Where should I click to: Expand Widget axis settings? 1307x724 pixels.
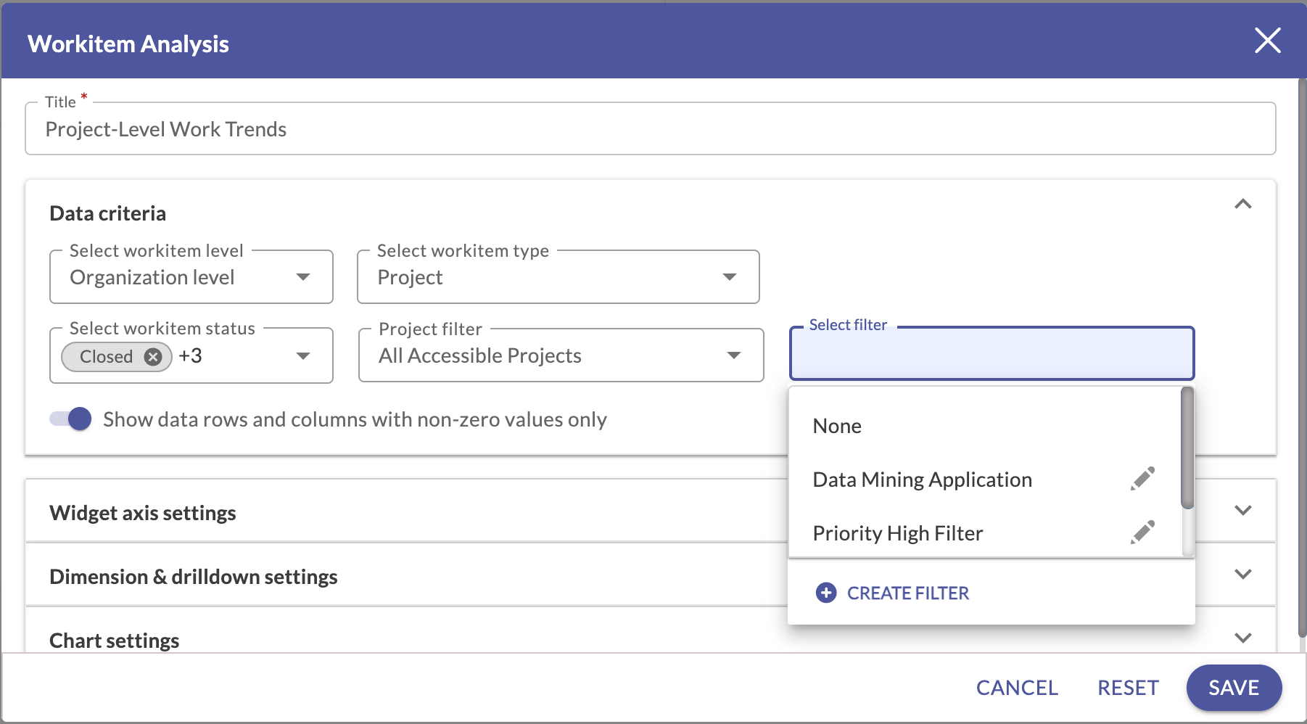(1242, 511)
